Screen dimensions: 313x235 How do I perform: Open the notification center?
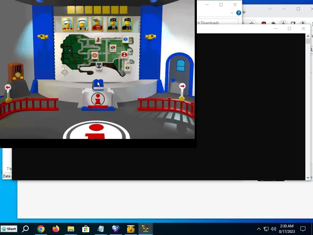tap(303, 229)
